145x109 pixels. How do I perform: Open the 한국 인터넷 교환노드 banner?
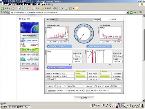coord(29,64)
